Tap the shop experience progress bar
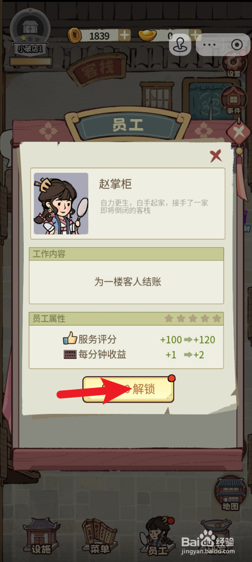 (30, 61)
